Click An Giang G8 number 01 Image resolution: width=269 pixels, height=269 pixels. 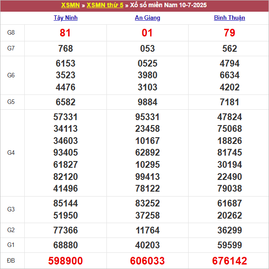[147, 33]
